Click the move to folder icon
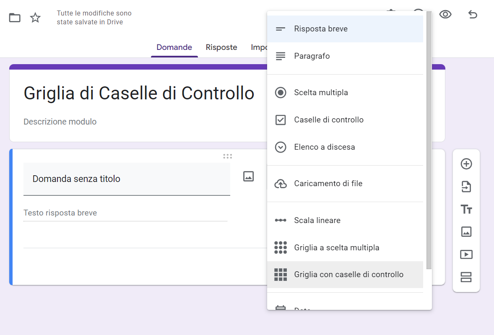The image size is (494, 335). pyautogui.click(x=15, y=18)
